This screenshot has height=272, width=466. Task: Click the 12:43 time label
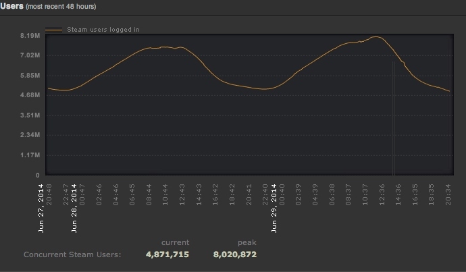pos(182,194)
